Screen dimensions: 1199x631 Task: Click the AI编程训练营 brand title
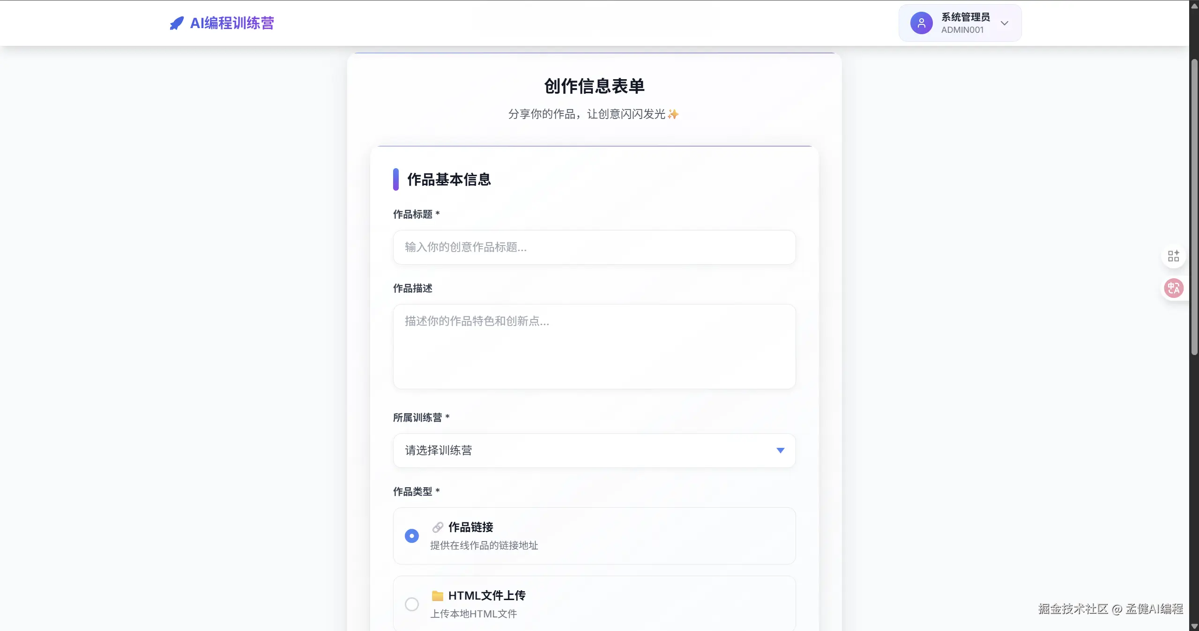pyautogui.click(x=232, y=23)
